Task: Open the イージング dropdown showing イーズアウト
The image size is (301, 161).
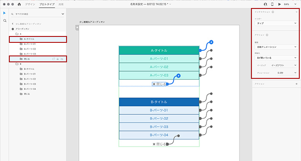Action: pyautogui.click(x=284, y=65)
